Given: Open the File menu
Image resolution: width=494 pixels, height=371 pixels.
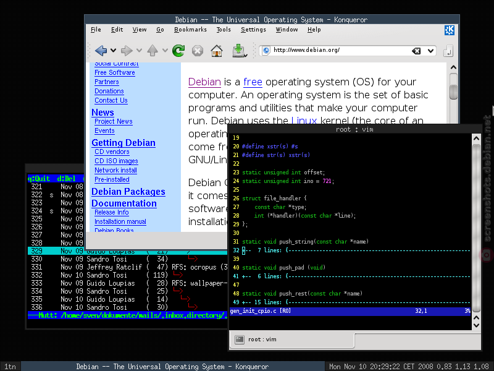Looking at the screenshot, I should (96, 30).
